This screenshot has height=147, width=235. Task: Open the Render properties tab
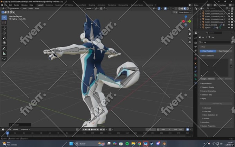(196, 43)
